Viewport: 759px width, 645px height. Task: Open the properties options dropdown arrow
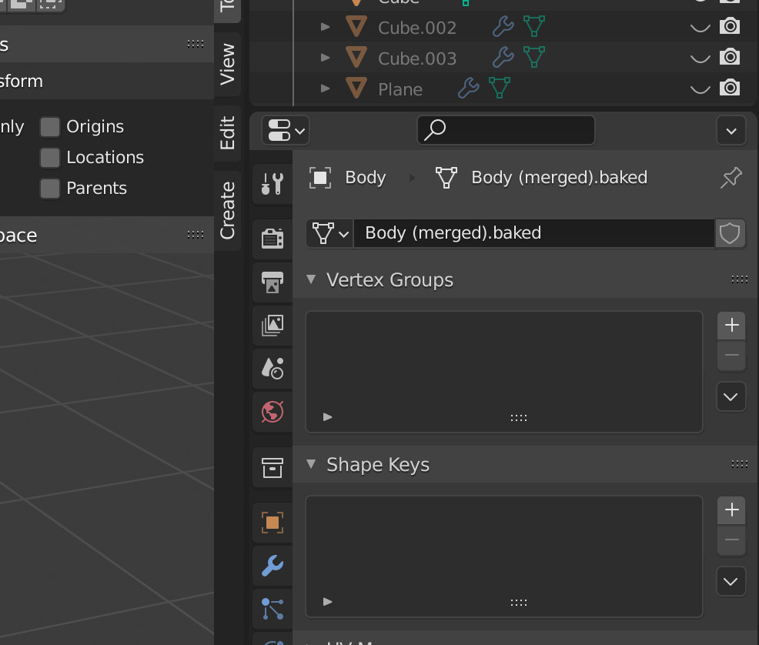tap(731, 131)
